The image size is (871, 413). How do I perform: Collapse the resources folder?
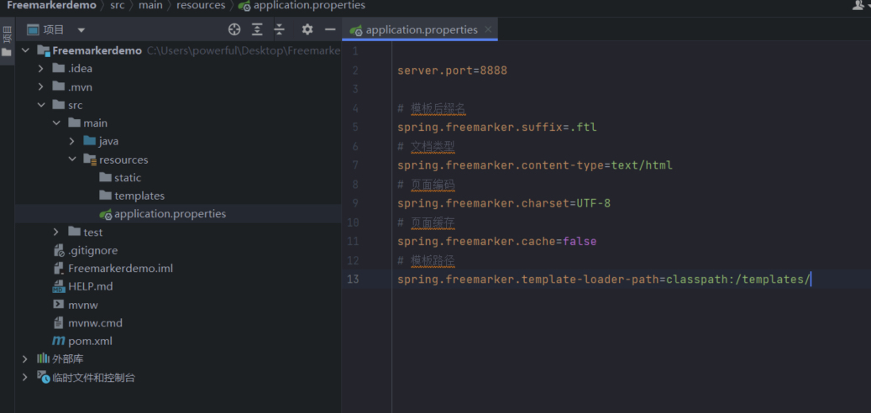click(x=71, y=159)
